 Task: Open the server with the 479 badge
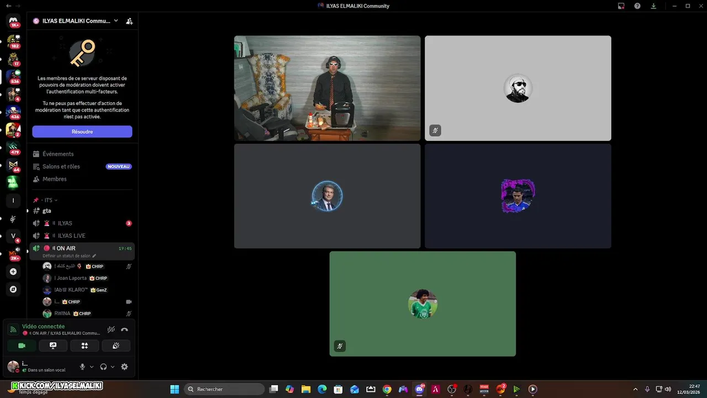click(x=13, y=148)
